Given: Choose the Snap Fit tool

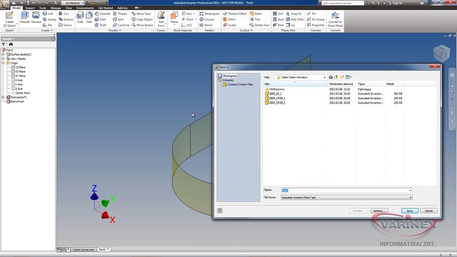Looking at the screenshot, I should coord(294,14).
